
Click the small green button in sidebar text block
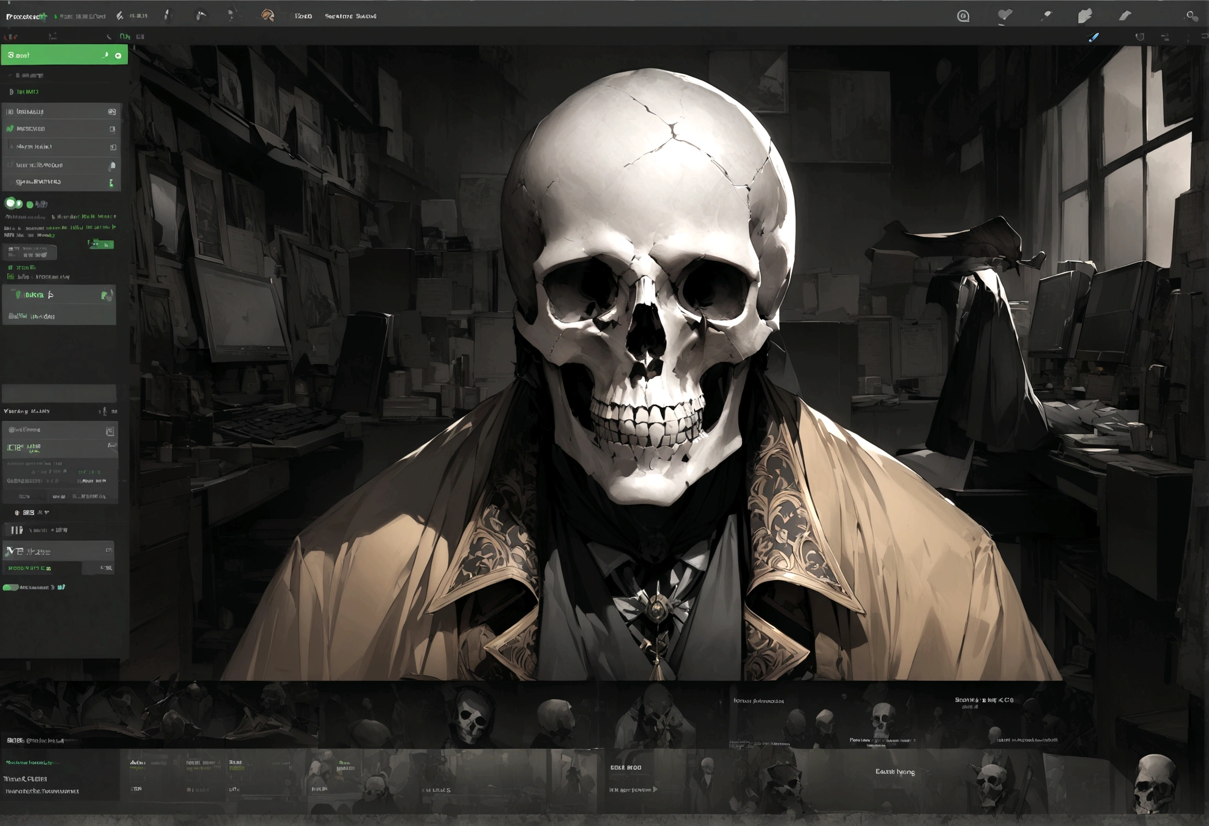(101, 245)
